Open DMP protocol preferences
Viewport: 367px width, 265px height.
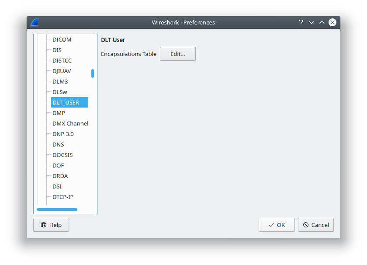pyautogui.click(x=59, y=113)
